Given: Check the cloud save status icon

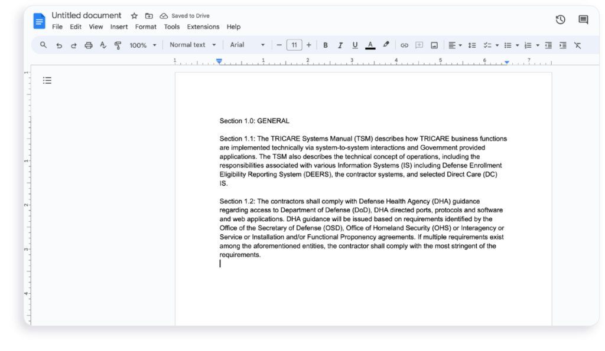Looking at the screenshot, I should 164,16.
